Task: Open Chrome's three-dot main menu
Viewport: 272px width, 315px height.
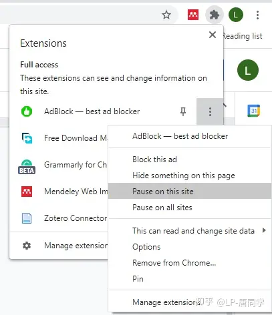Action: tap(257, 15)
